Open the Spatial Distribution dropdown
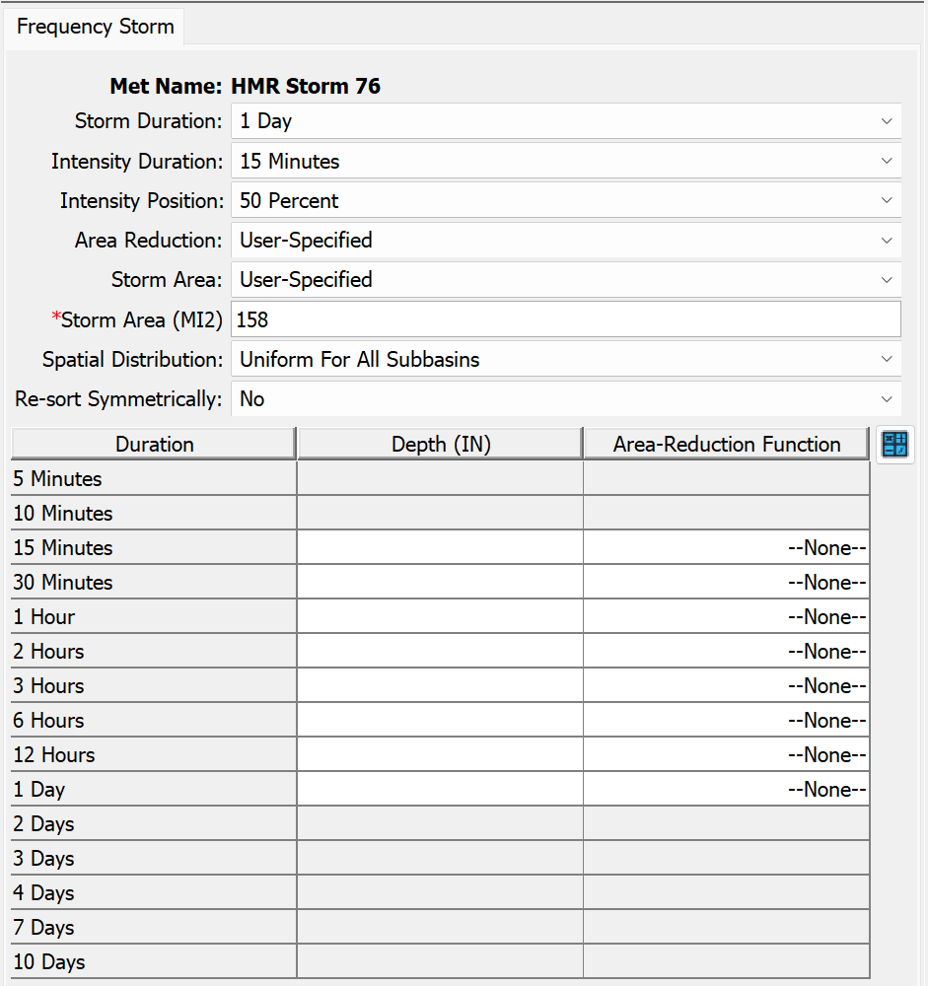This screenshot has height=986, width=928. tap(565, 360)
